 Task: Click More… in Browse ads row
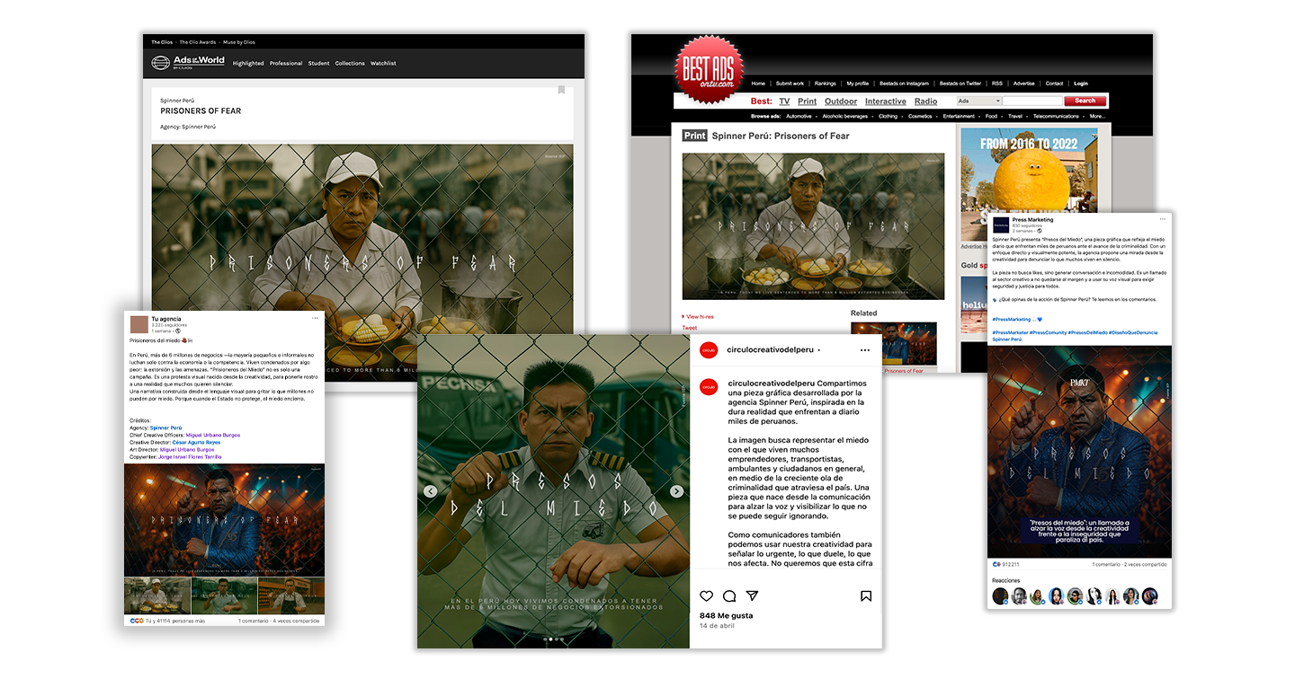1097,116
